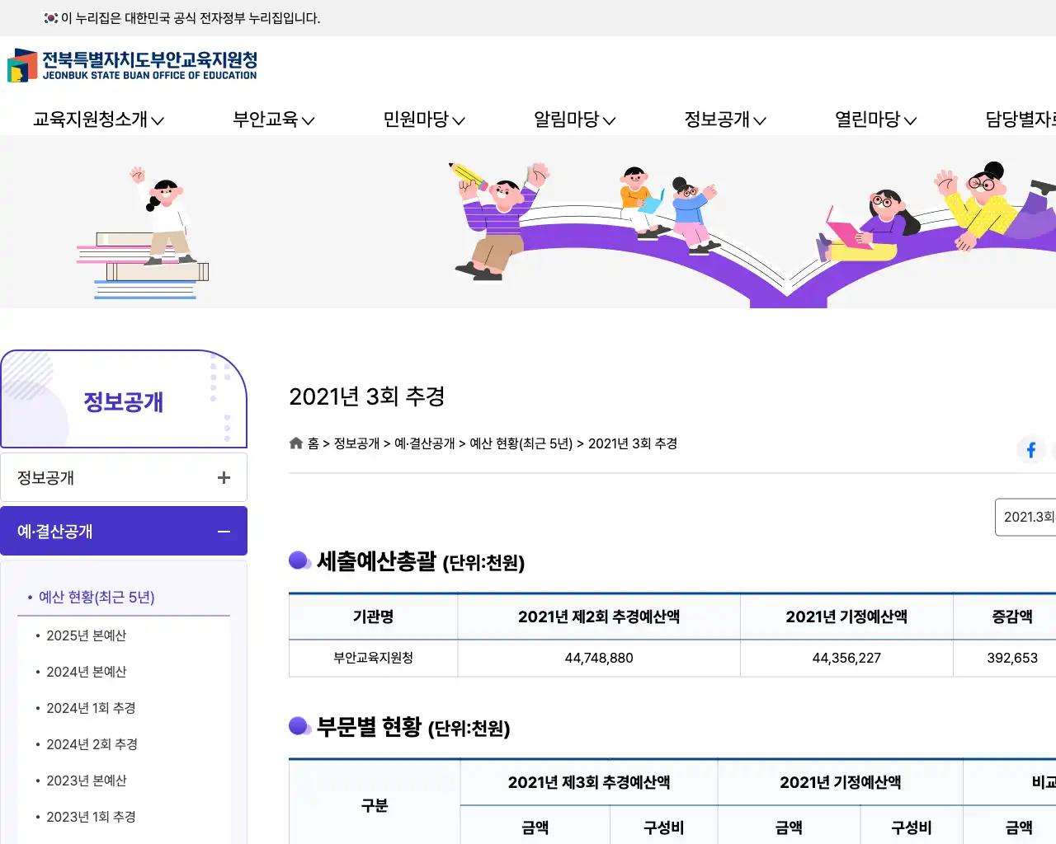The image size is (1056, 844).
Task: Open the 알림마당 menu
Action: 574,120
